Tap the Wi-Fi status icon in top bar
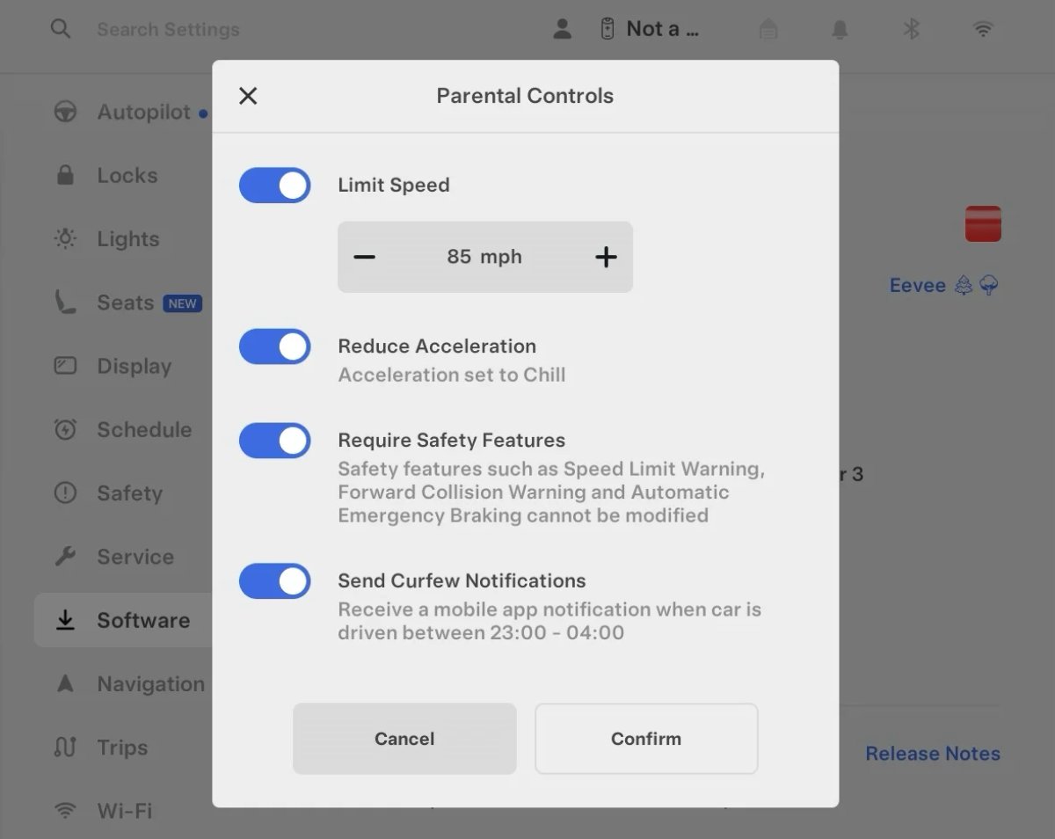The height and width of the screenshot is (839, 1055). pyautogui.click(x=983, y=29)
